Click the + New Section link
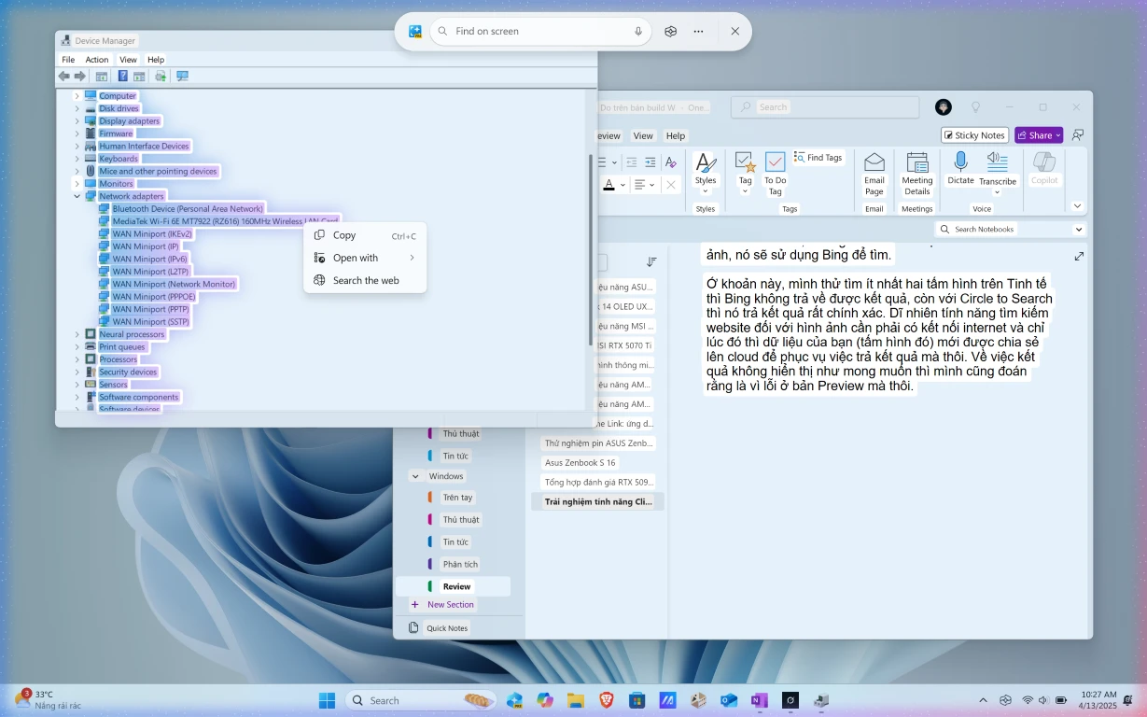Screen dimensions: 1147x717 [x=442, y=605]
